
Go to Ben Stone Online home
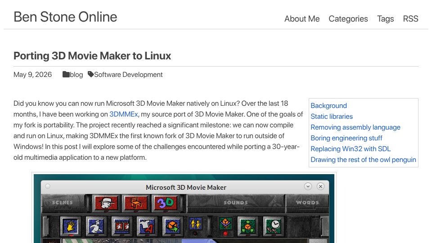coord(65,17)
